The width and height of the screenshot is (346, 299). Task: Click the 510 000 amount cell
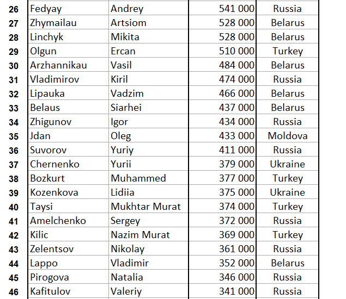tap(236, 51)
